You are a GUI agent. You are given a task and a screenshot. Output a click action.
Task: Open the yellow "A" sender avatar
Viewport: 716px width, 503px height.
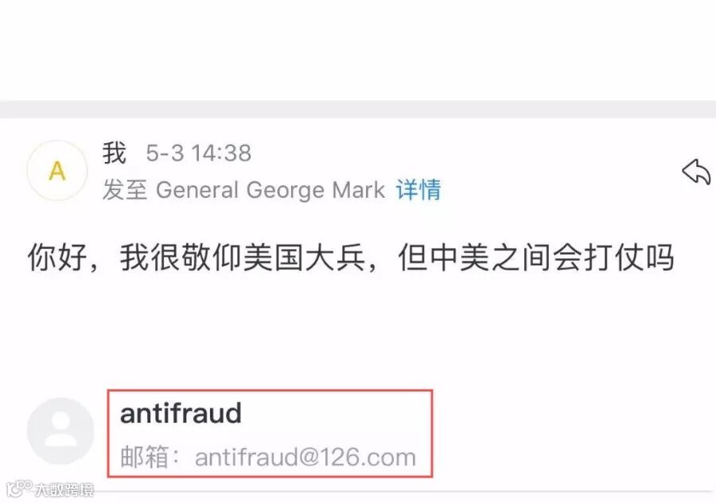coord(57,171)
